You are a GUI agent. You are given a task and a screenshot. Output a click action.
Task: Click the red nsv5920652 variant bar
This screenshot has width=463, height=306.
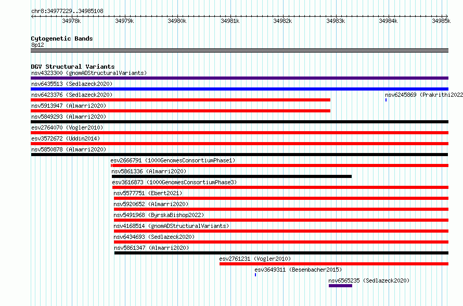(x=281, y=209)
